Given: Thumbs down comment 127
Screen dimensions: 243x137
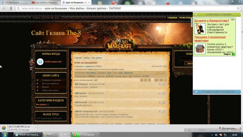Looking at the screenshot, I should click(x=165, y=84).
